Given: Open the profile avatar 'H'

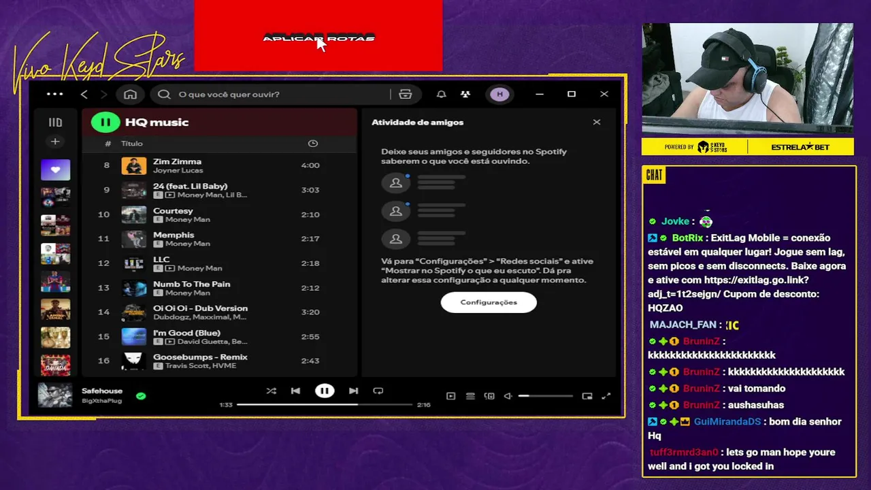Looking at the screenshot, I should [x=500, y=94].
